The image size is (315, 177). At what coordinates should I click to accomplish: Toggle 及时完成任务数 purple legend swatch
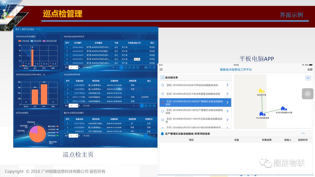tap(44, 41)
